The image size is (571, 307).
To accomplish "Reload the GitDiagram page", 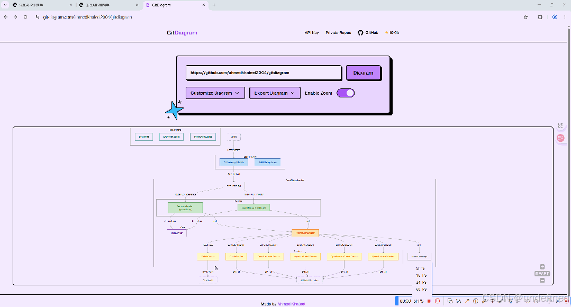I will pos(25,17).
